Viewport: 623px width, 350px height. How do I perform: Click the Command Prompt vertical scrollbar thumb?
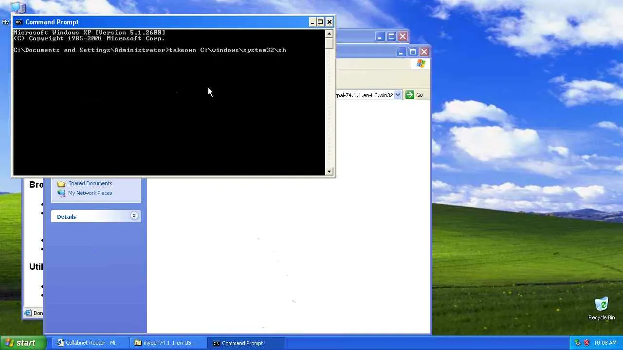click(330, 43)
